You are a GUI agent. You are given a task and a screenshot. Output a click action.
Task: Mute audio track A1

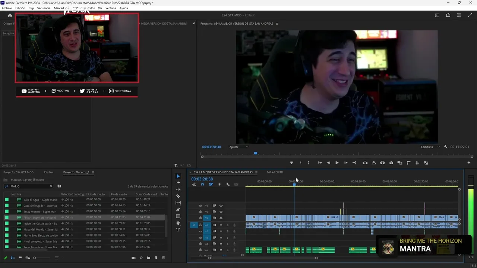tap(221, 225)
